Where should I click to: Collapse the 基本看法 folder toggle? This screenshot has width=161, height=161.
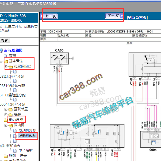click(1, 61)
